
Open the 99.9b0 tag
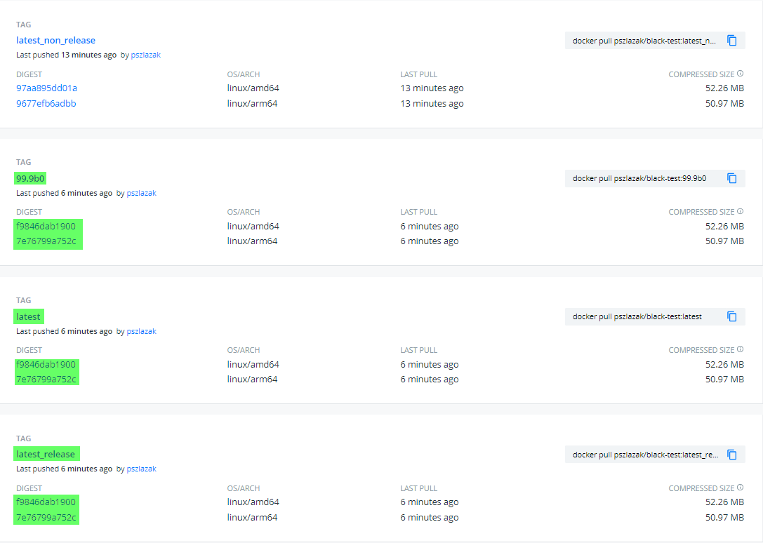click(x=30, y=178)
